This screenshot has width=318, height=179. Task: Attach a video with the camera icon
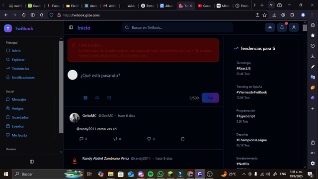(97, 98)
